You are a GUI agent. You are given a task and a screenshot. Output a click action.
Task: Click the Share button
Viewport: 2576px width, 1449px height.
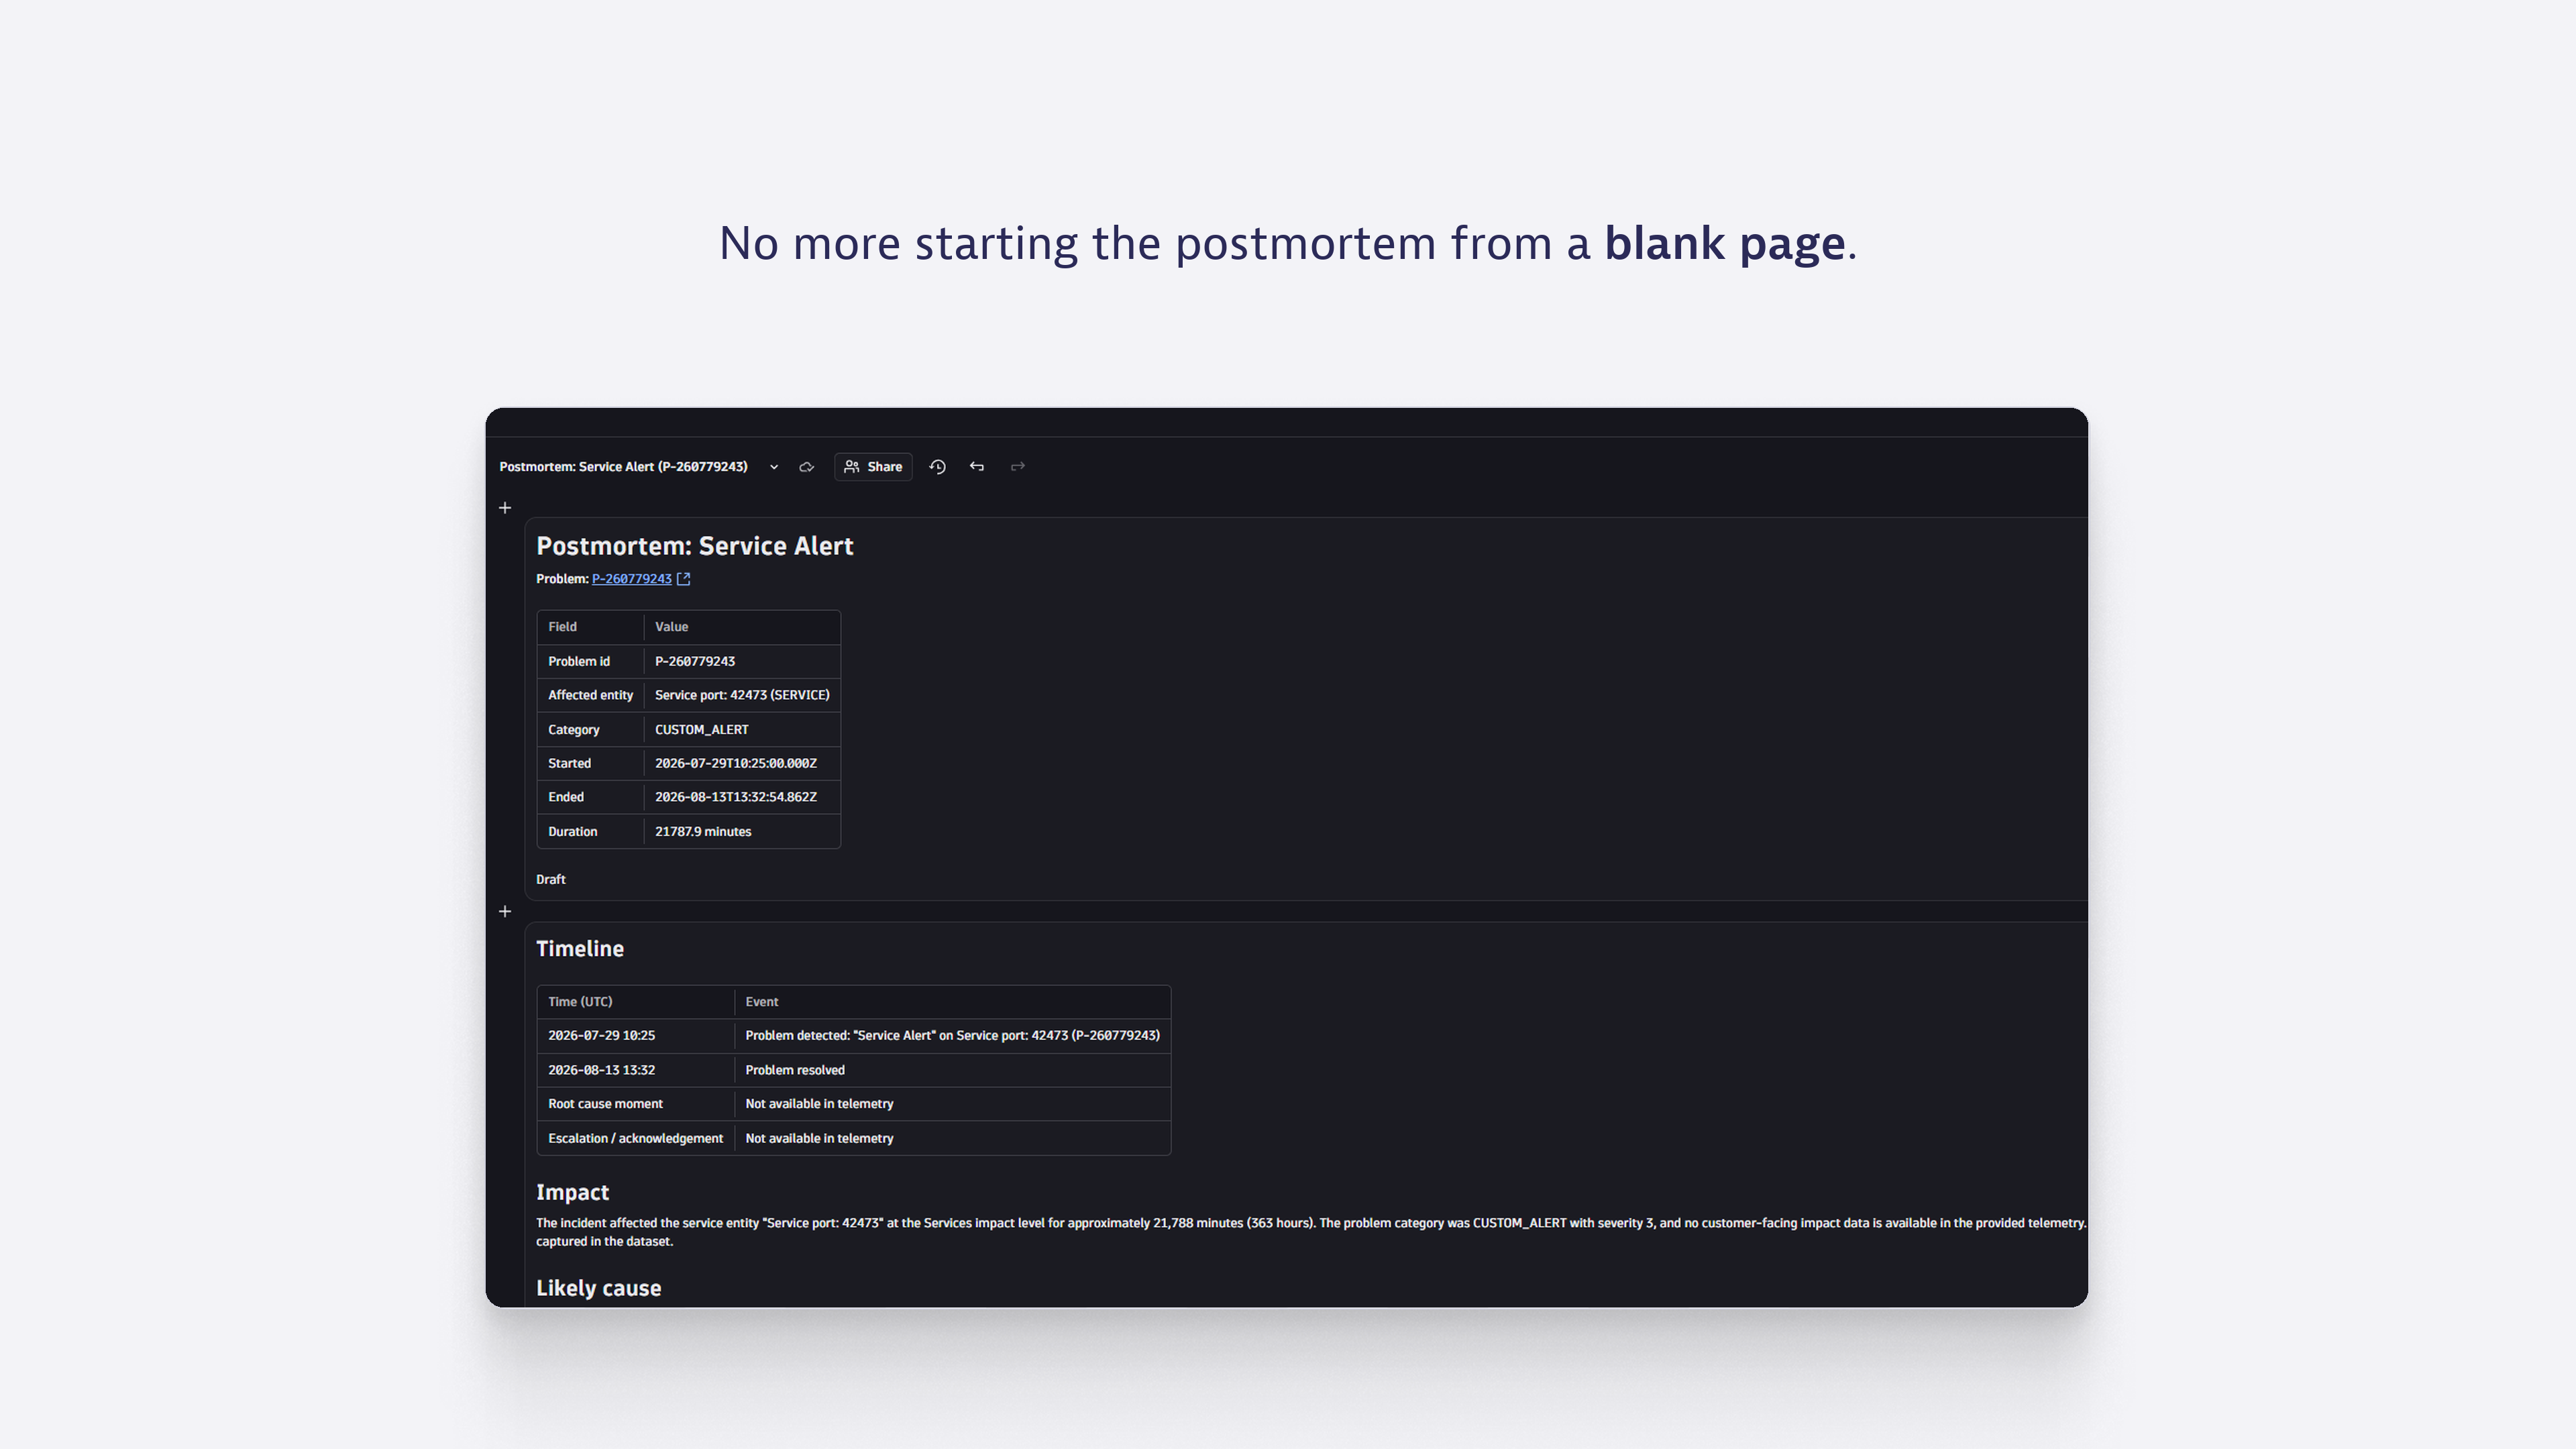point(873,467)
